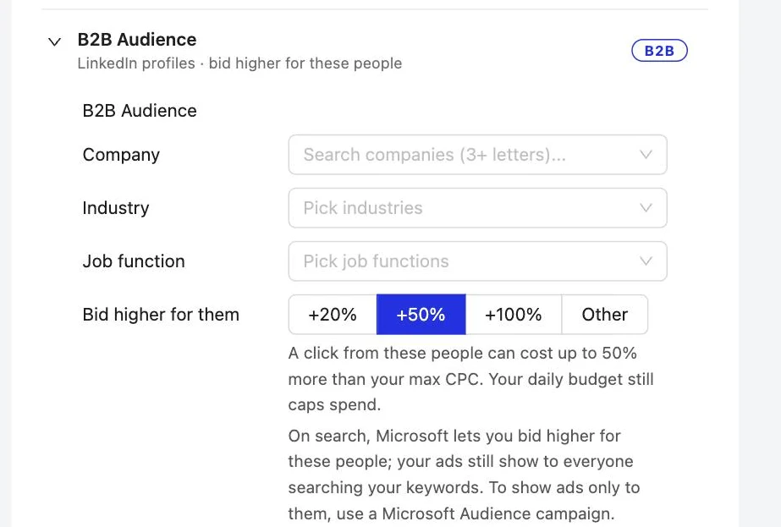Select the +20% bid option
781x527 pixels.
[333, 315]
